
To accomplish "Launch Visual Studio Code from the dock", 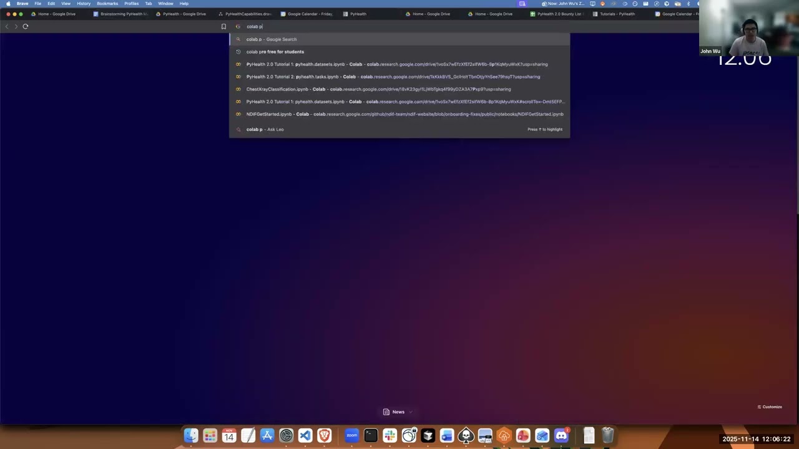I will [x=305, y=435].
